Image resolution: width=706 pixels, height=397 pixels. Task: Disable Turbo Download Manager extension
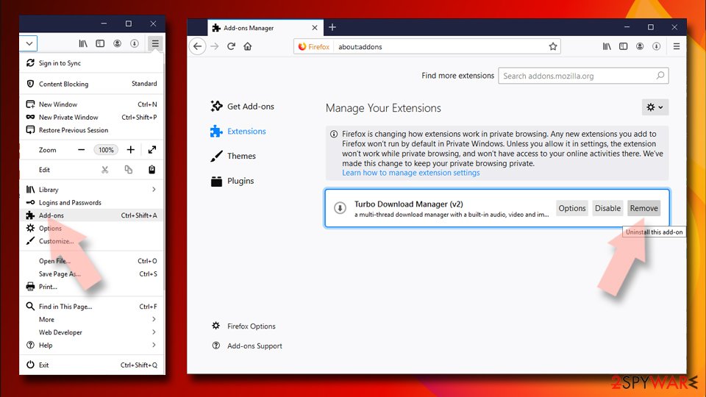click(x=607, y=208)
